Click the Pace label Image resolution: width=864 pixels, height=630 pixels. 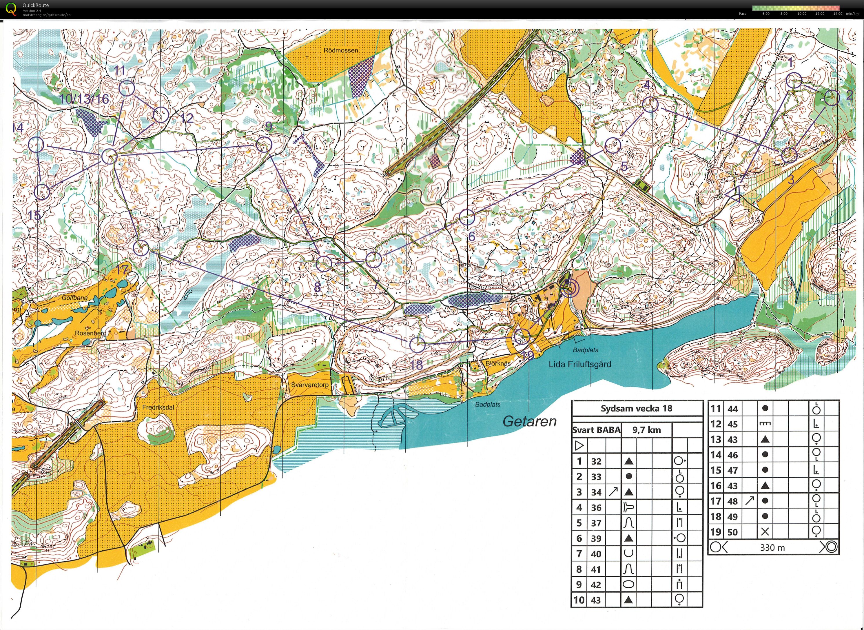point(742,14)
